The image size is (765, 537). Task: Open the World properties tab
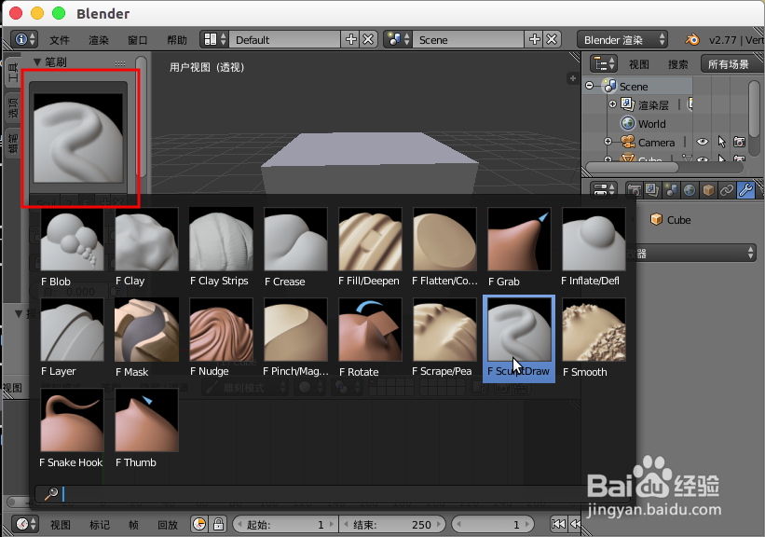[690, 190]
